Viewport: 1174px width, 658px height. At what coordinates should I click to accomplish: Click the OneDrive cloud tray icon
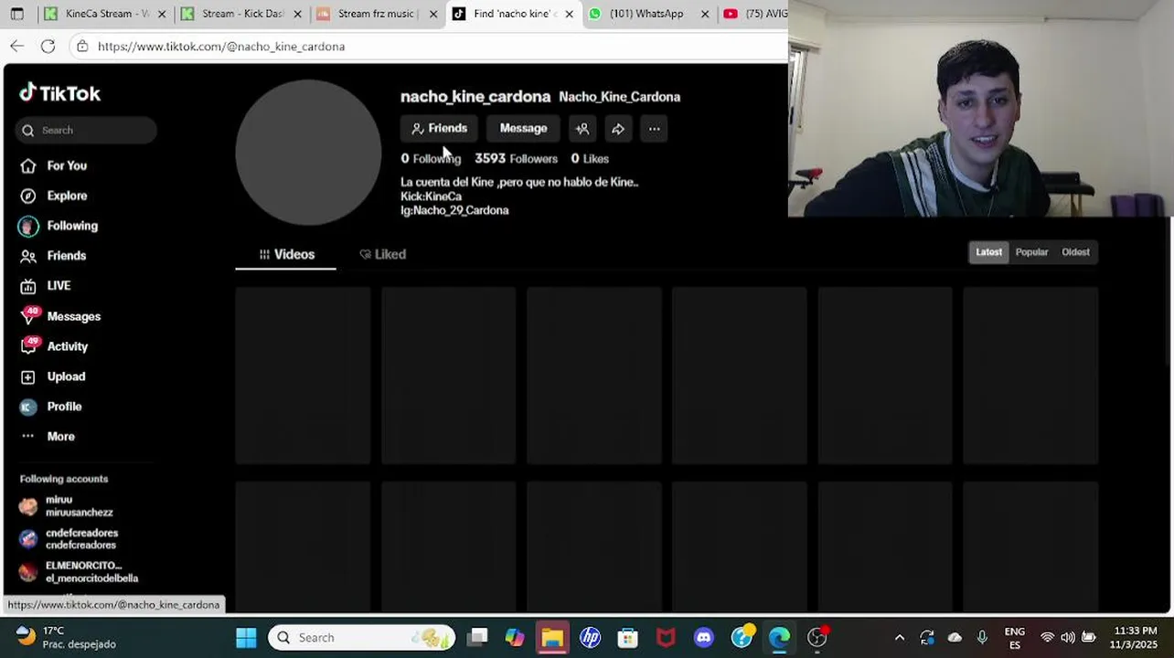click(955, 638)
